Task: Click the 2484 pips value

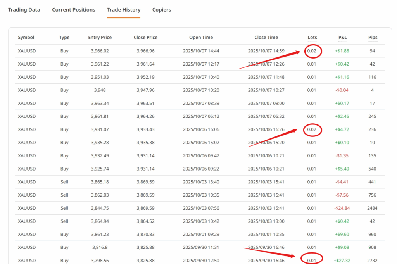Action: [373, 208]
